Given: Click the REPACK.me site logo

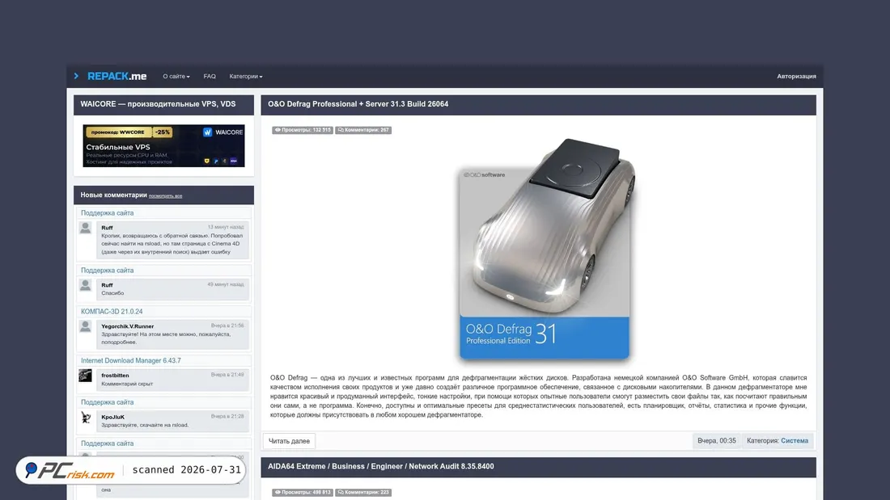Looking at the screenshot, I should (117, 76).
